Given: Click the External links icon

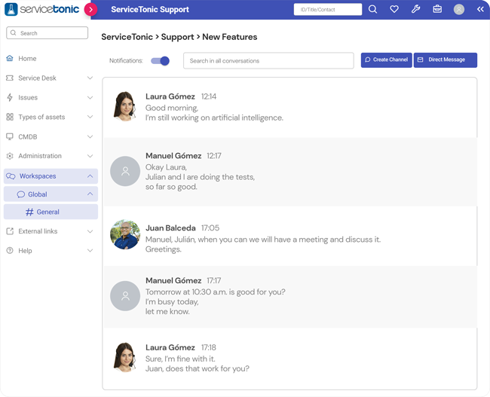Looking at the screenshot, I should click(x=10, y=231).
